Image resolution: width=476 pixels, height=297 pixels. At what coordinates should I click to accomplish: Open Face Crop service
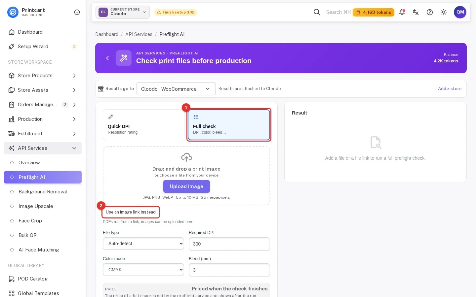coord(43,221)
